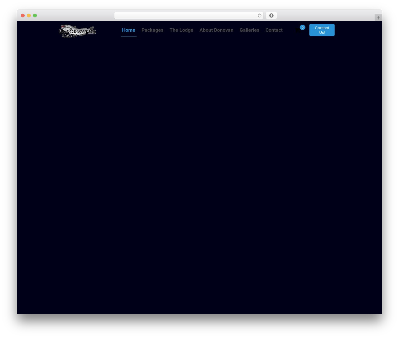Image resolution: width=399 pixels, height=338 pixels.
Task: Click the Blackwater Cats logo
Action: [77, 31]
